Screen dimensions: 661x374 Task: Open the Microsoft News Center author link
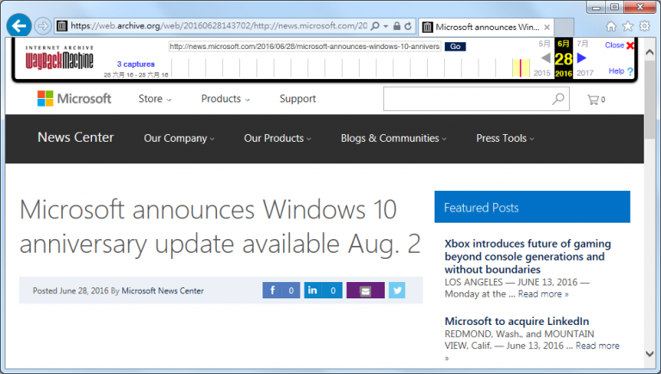point(163,291)
